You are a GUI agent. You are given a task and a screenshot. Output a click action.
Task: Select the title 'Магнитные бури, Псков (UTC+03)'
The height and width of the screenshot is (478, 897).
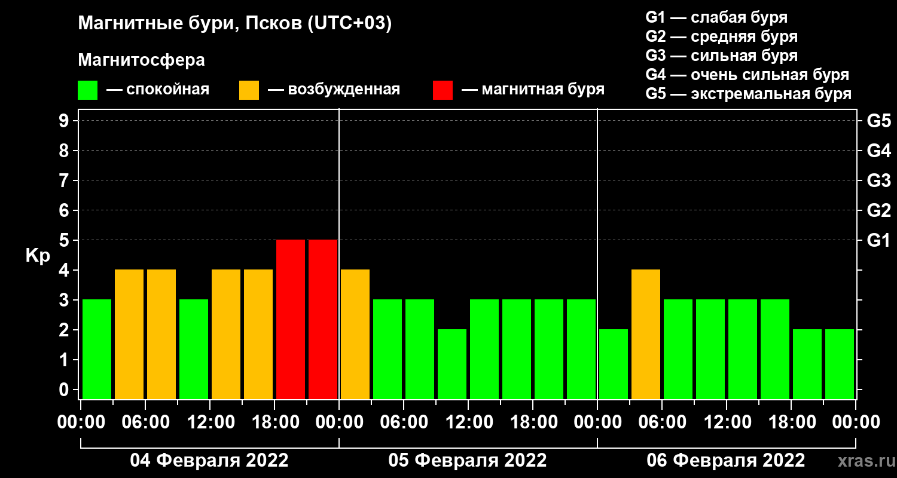point(234,24)
